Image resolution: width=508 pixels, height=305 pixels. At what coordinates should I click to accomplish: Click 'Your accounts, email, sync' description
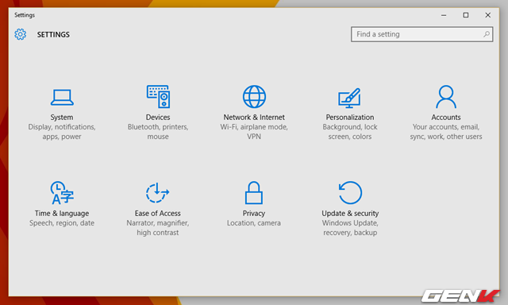446,132
